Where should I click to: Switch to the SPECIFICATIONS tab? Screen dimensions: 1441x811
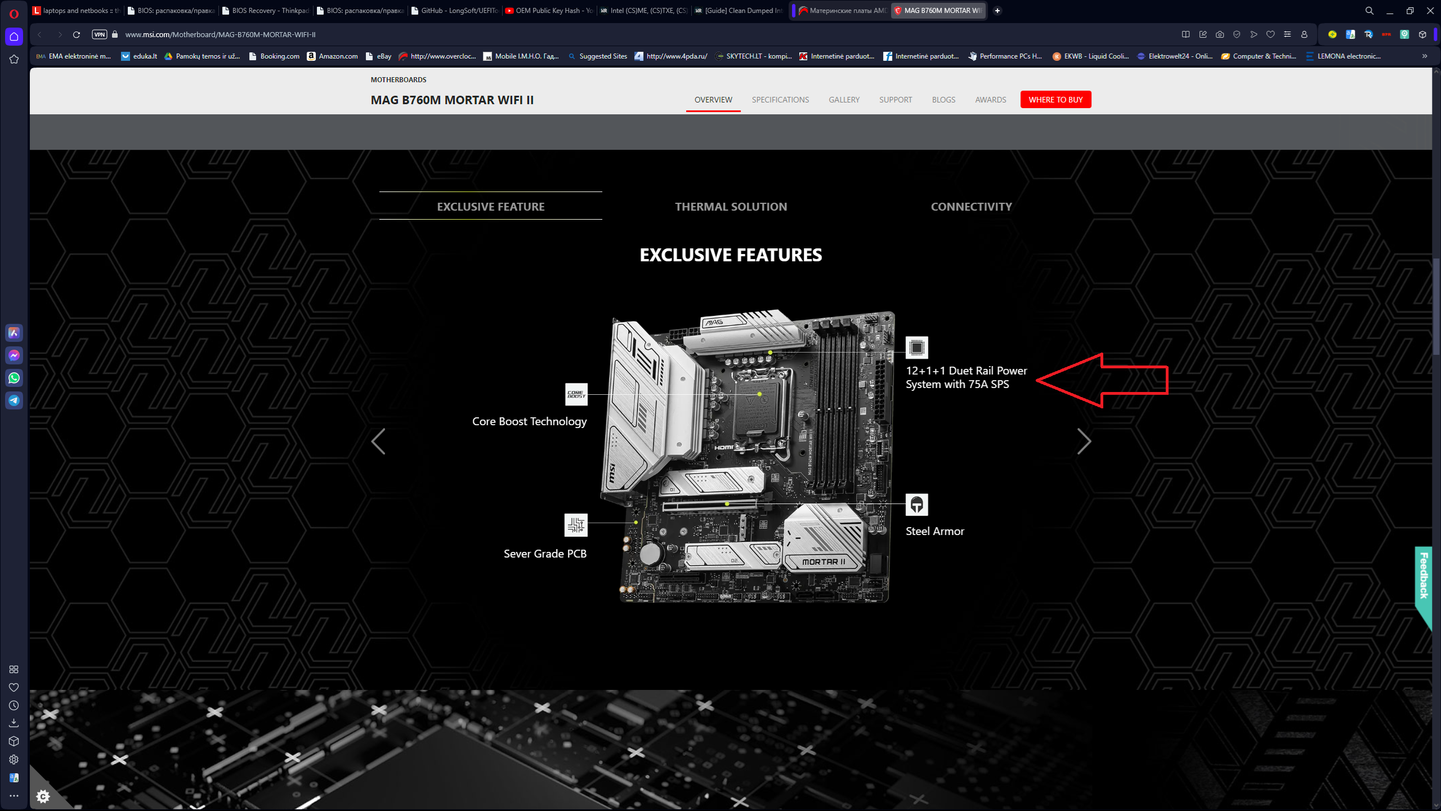tap(780, 100)
